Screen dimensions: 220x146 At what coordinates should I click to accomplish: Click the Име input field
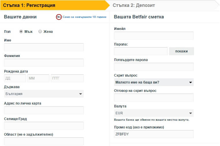pyautogui.click(x=44, y=47)
